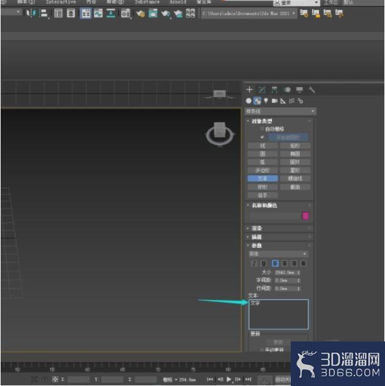Image resolution: width=385 pixels, height=386 pixels.
Task: Open the Arnold menu
Action: point(178,3)
